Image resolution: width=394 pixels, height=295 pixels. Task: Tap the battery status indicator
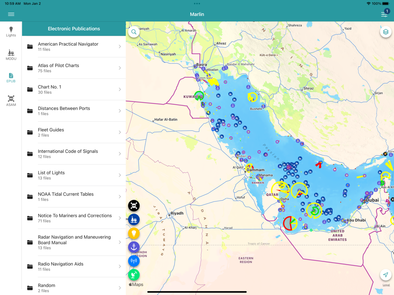click(x=386, y=4)
